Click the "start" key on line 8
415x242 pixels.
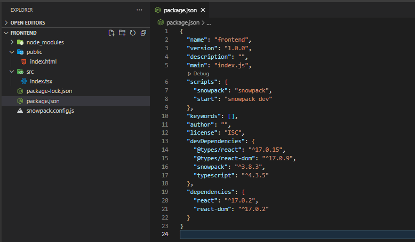(205, 99)
